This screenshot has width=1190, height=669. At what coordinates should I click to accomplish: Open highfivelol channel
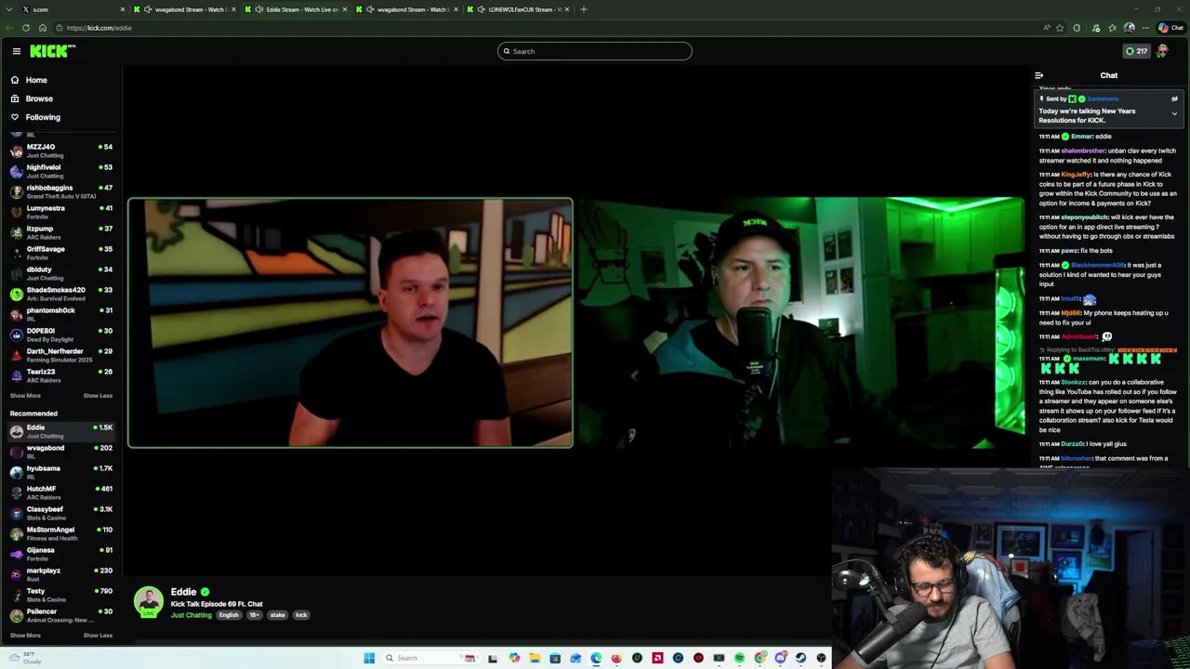point(60,171)
